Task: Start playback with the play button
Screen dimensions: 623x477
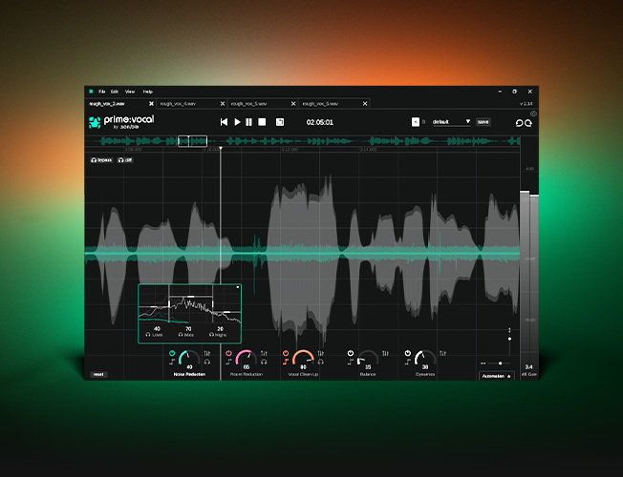Action: 237,122
